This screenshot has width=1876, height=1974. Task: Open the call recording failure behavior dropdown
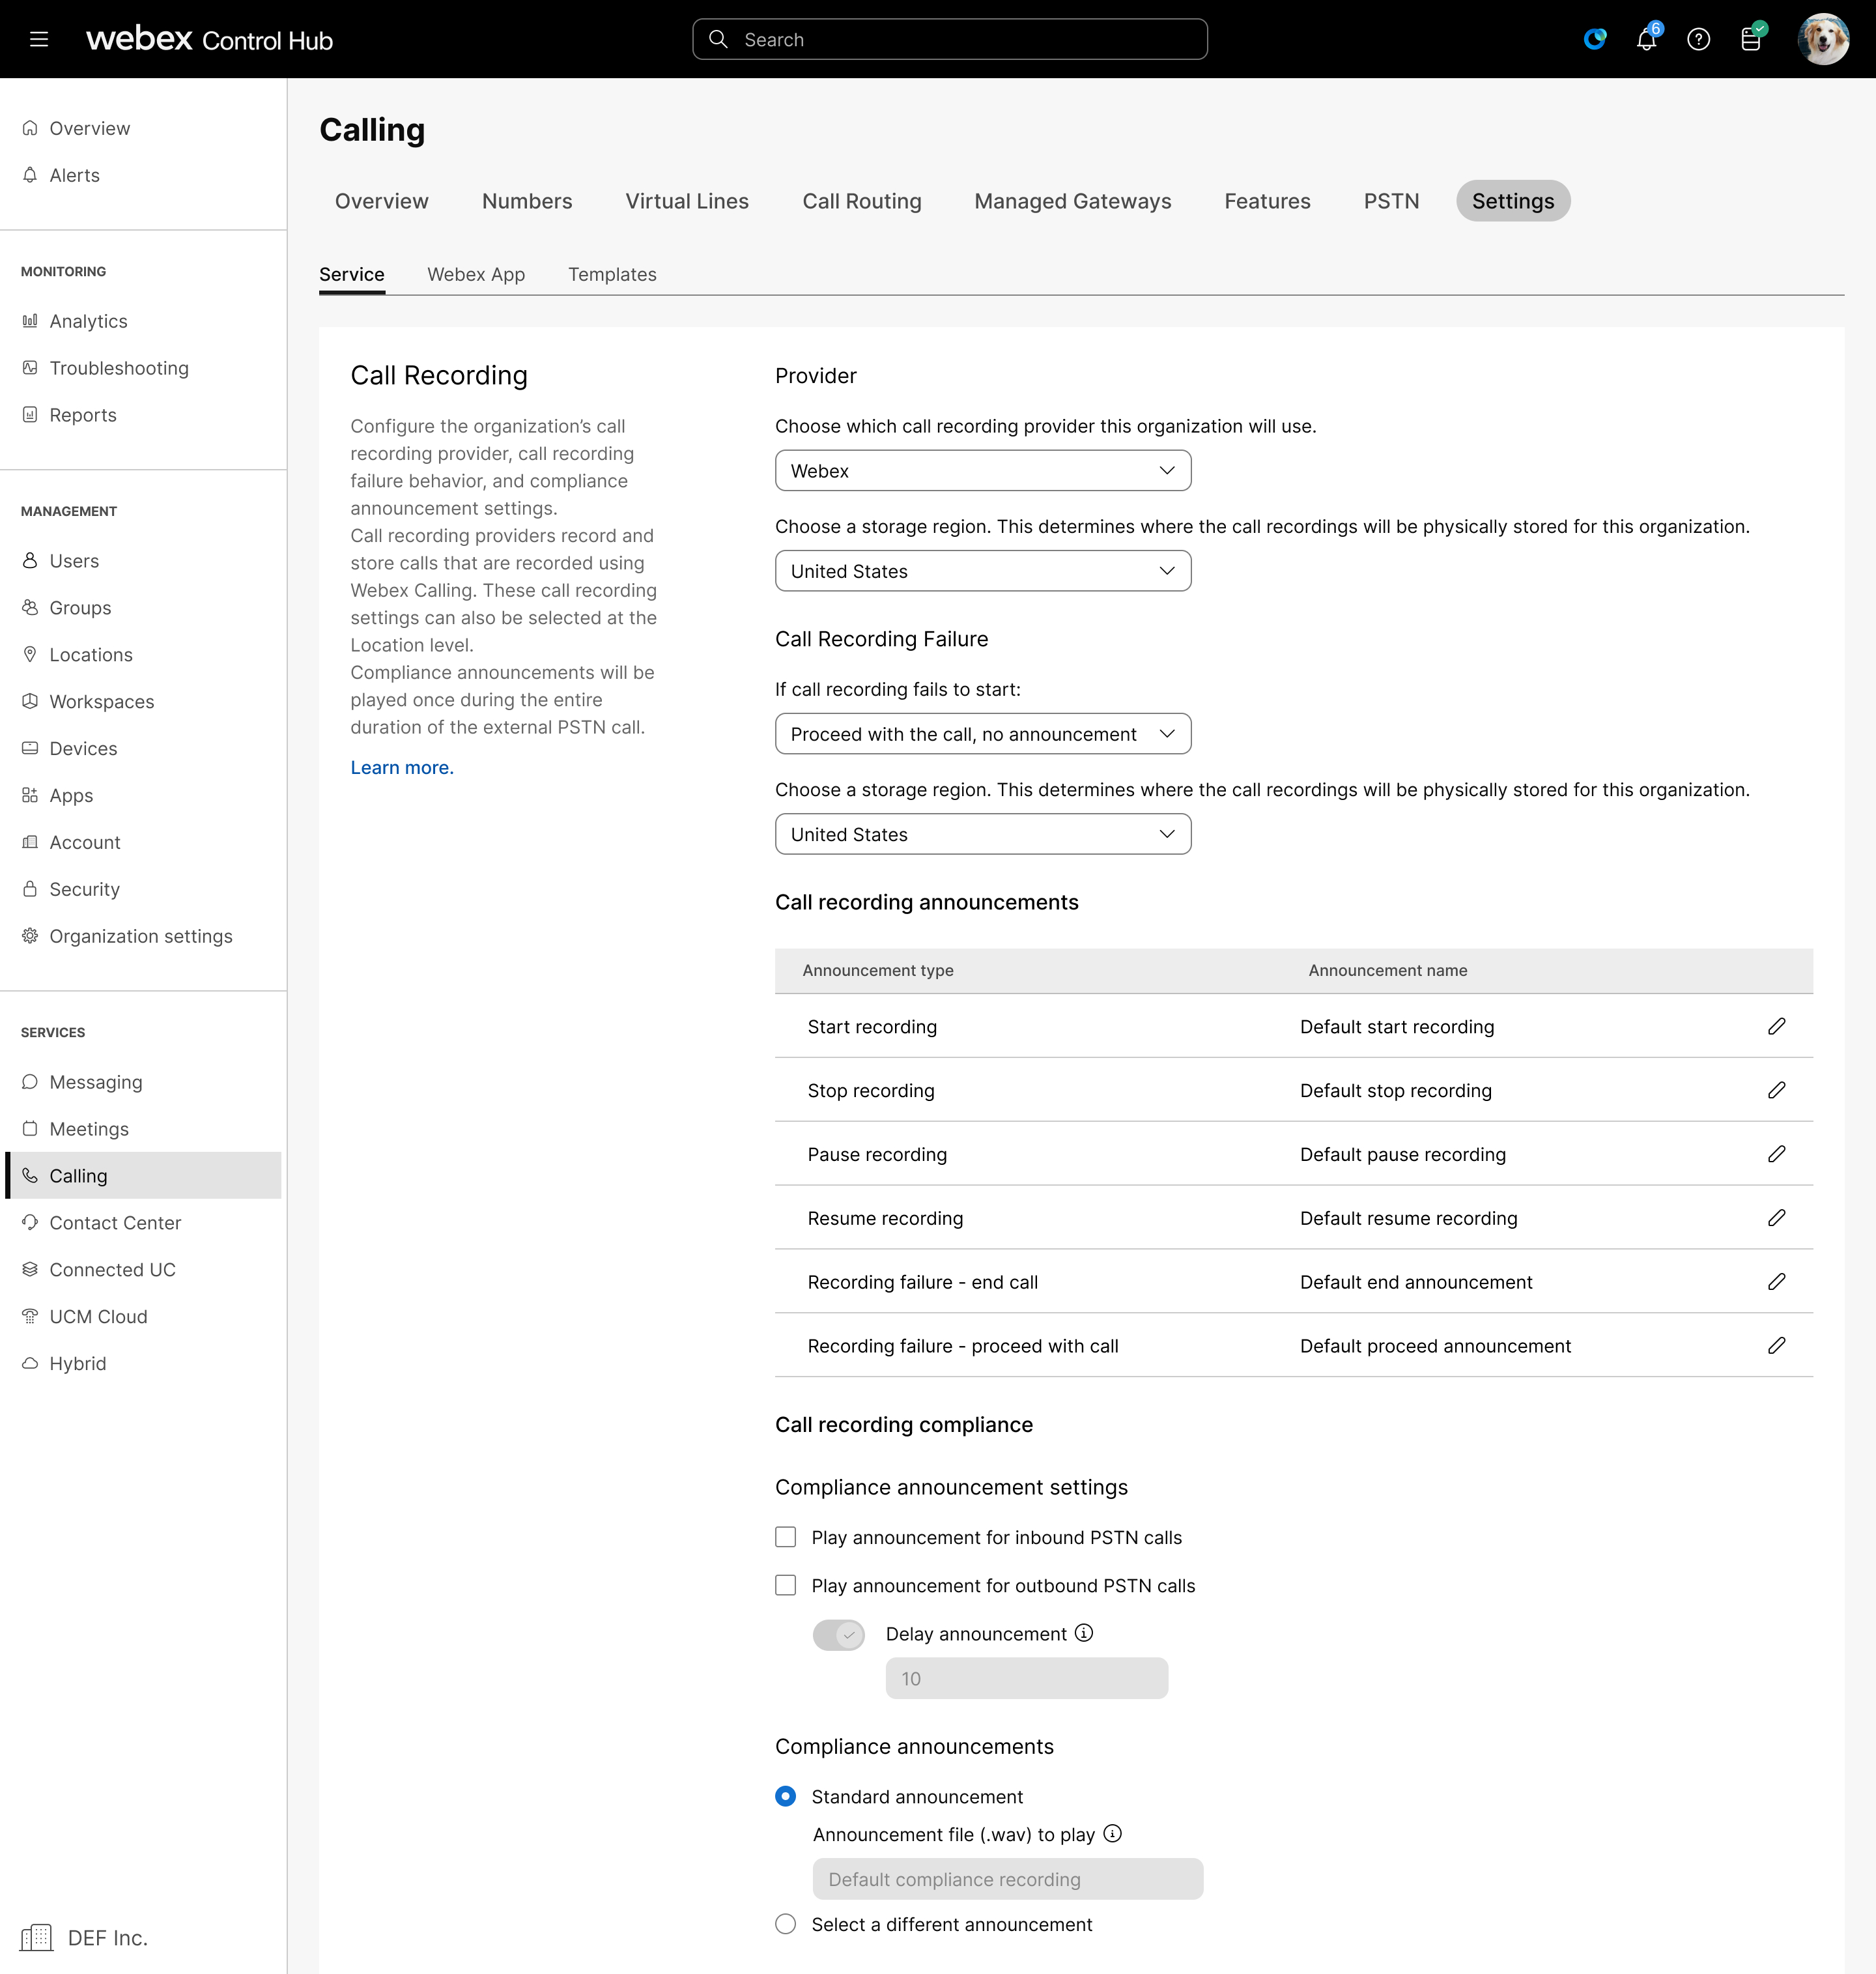click(x=982, y=733)
